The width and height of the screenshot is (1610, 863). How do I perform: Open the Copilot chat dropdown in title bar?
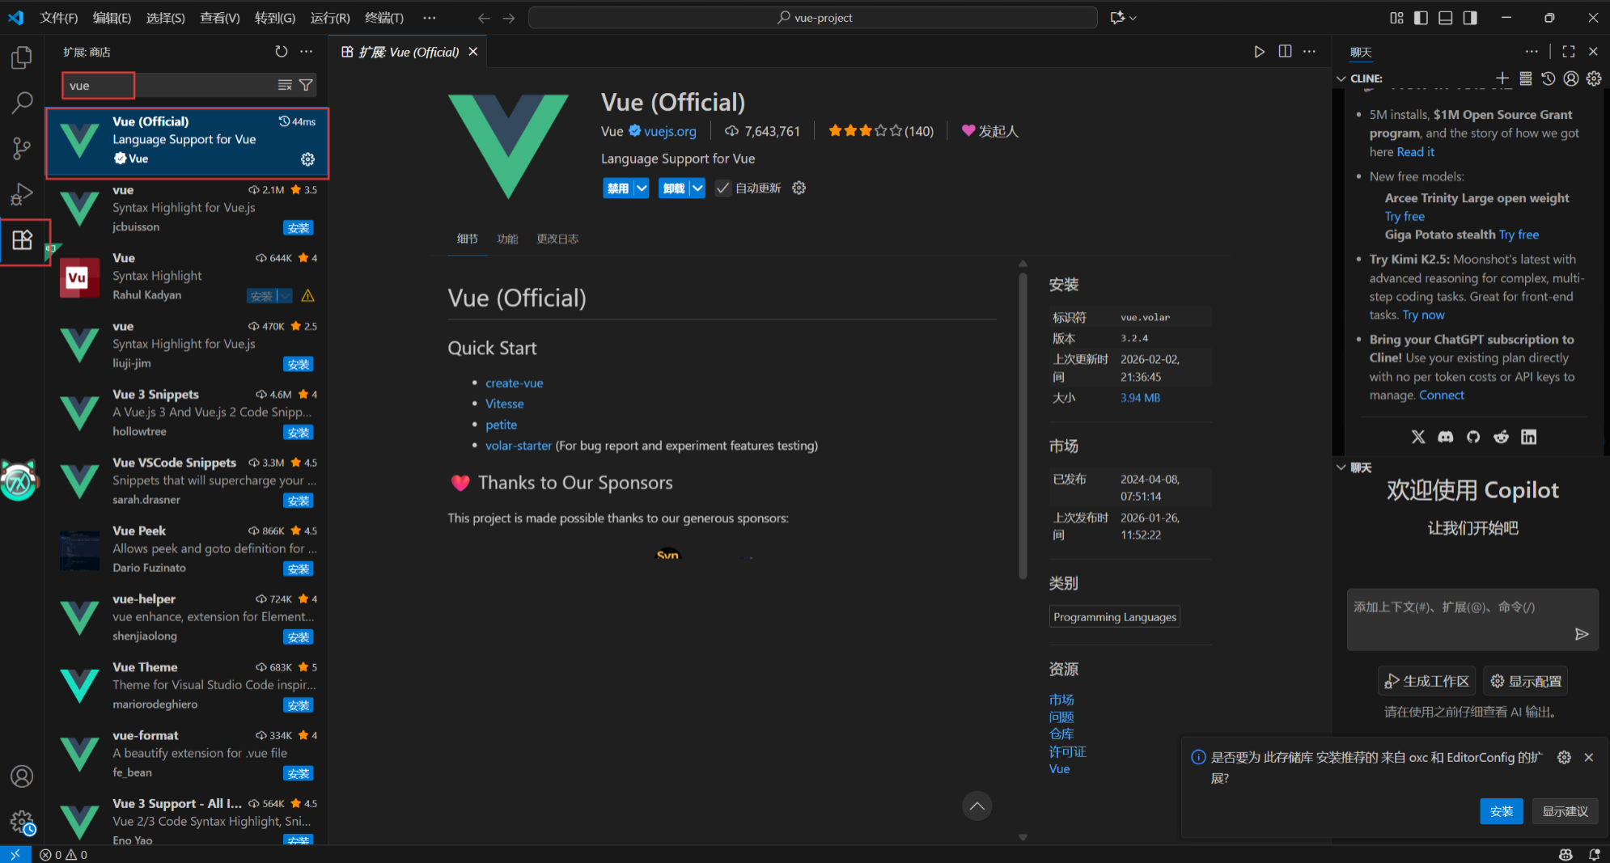pyautogui.click(x=1133, y=18)
